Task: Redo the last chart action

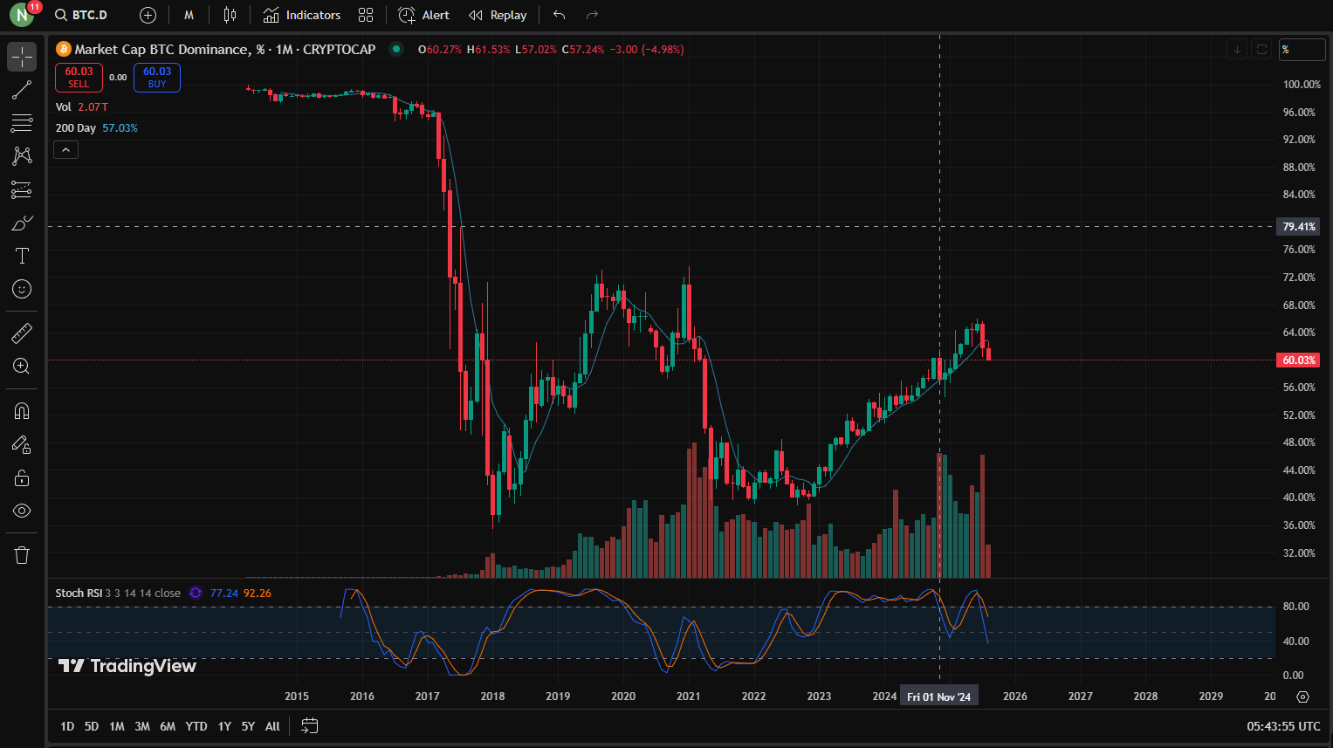Action: (593, 15)
